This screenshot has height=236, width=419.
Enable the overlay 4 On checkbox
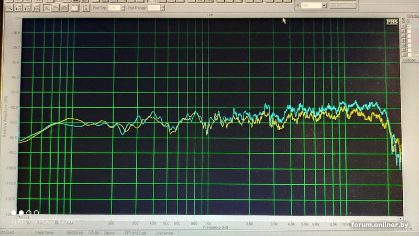point(409,40)
